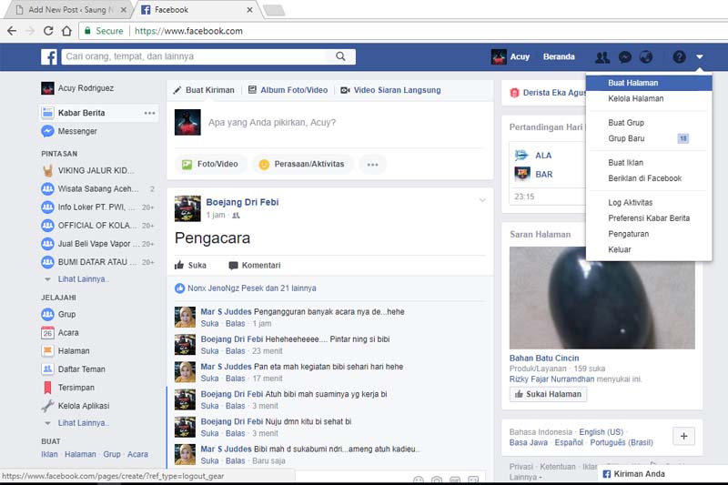Open Info Loker PT. PWI group

click(97, 207)
